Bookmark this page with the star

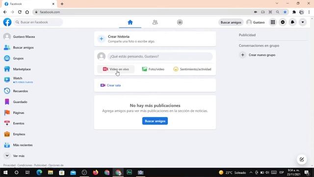coord(285,12)
